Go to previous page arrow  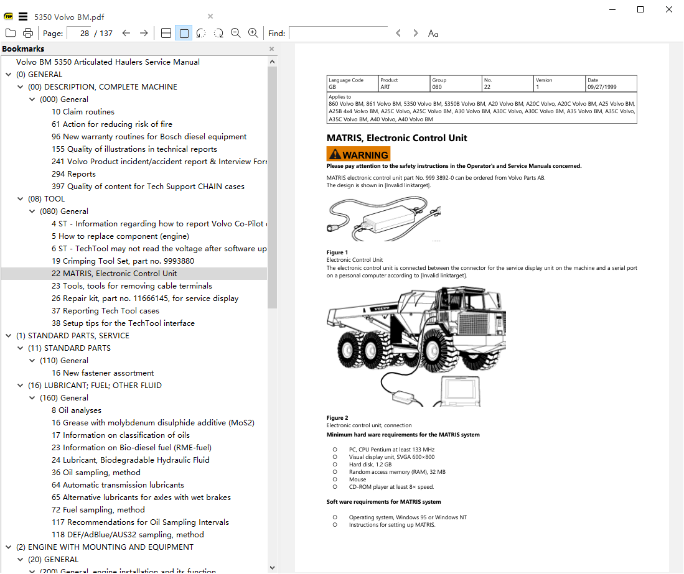click(126, 33)
